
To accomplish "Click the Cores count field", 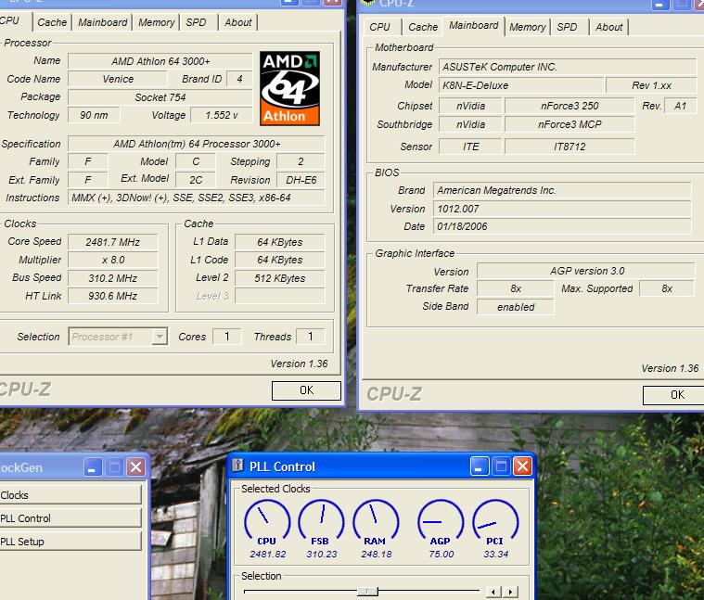I will pyautogui.click(x=226, y=336).
